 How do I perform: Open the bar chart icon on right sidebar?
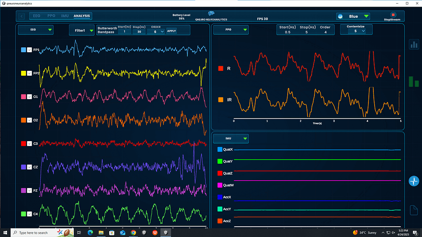(x=414, y=44)
